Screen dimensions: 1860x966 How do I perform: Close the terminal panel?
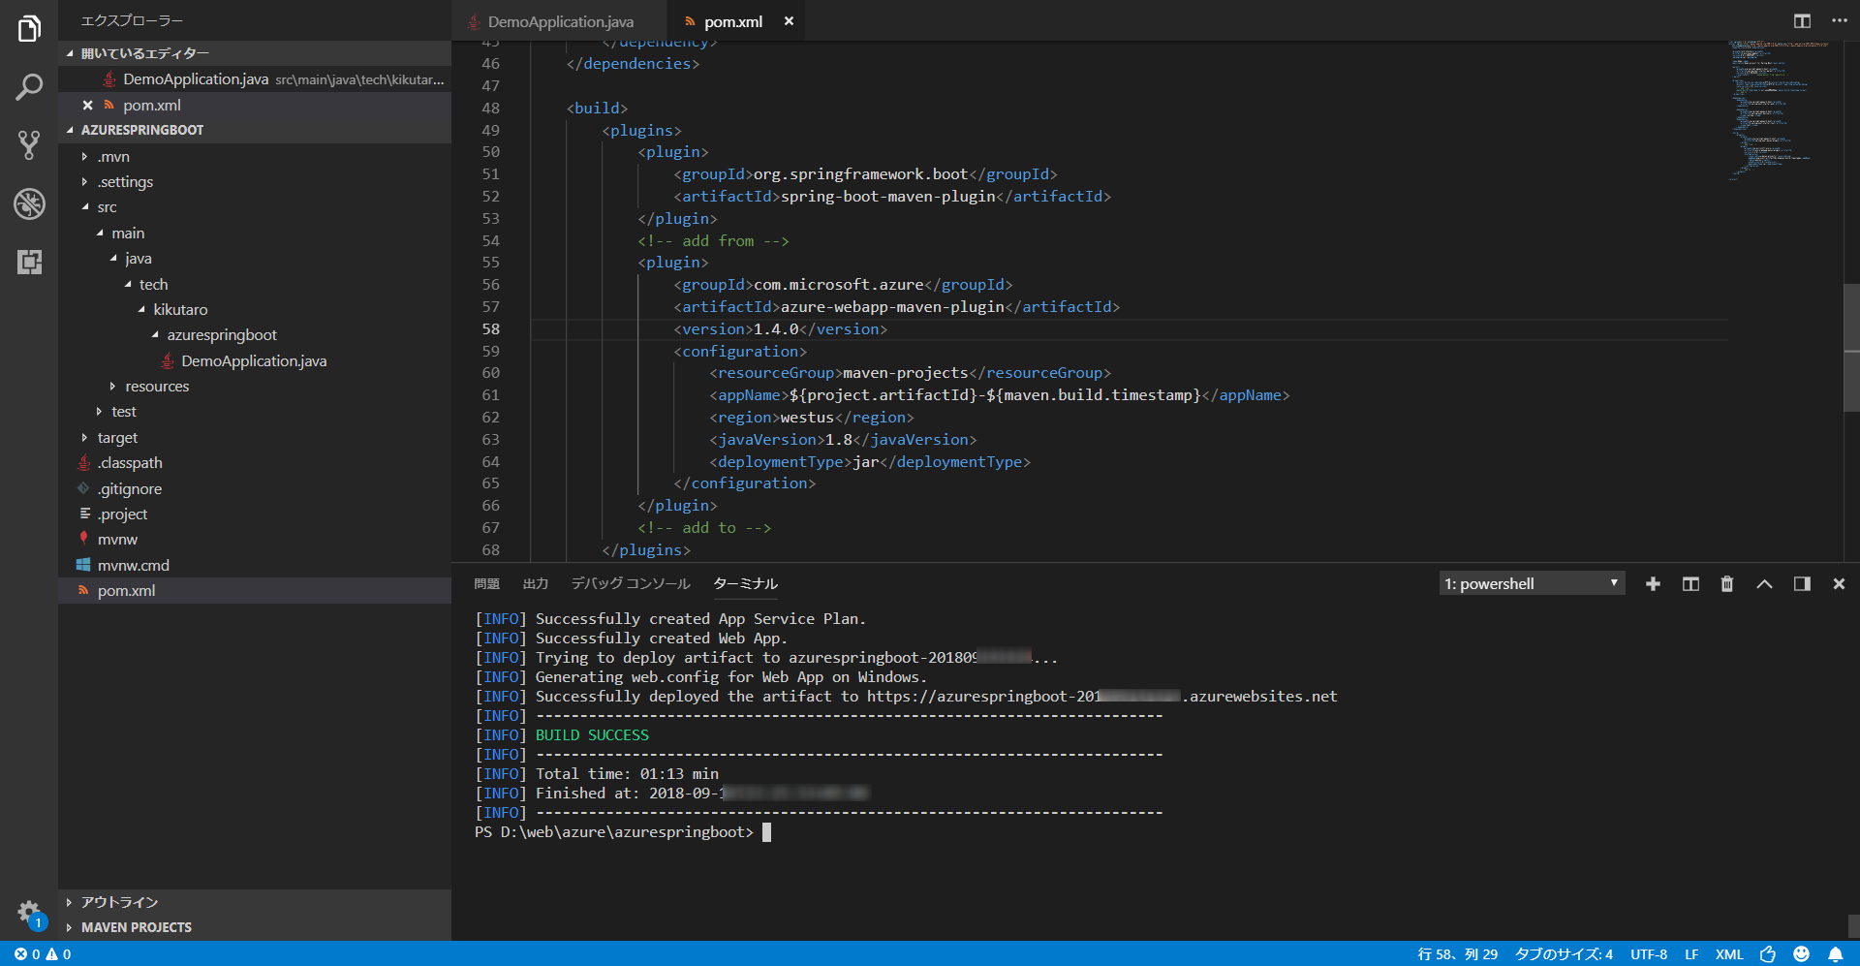pos(1839,584)
